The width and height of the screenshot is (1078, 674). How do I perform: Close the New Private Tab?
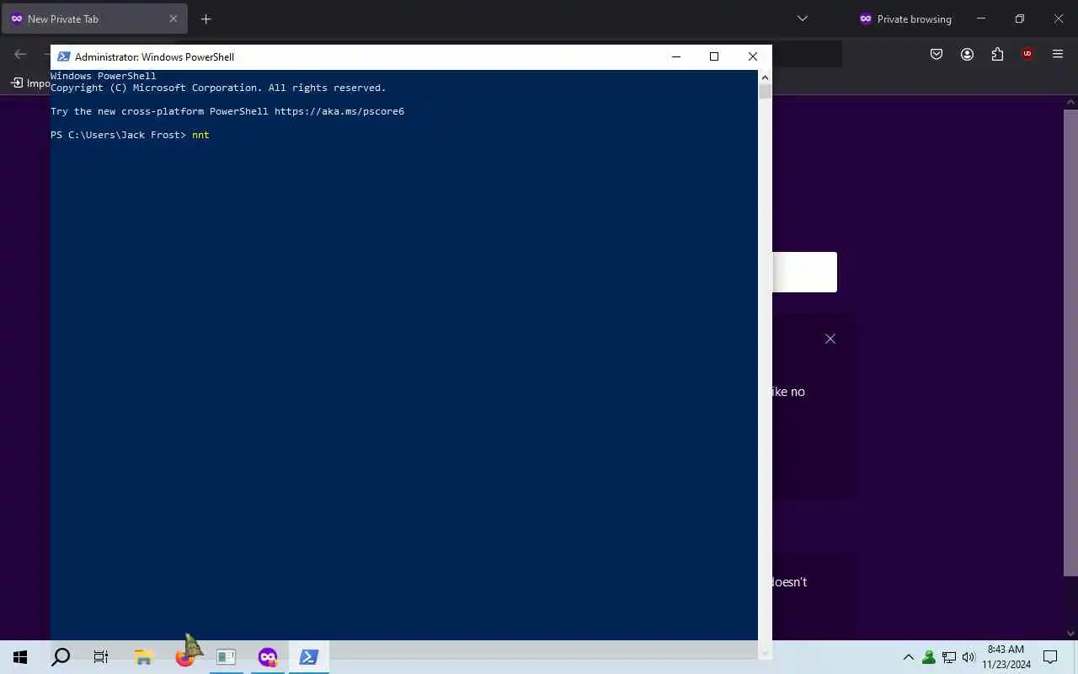[173, 19]
